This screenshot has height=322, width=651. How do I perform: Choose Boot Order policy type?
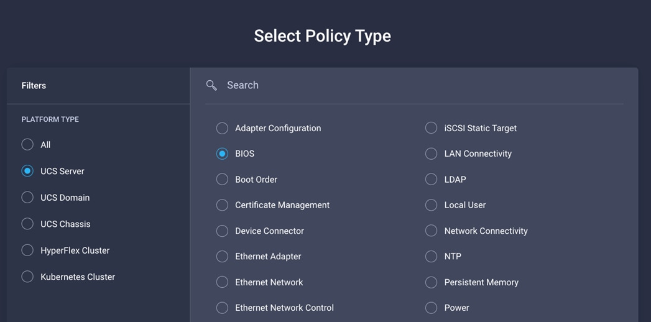(x=222, y=179)
